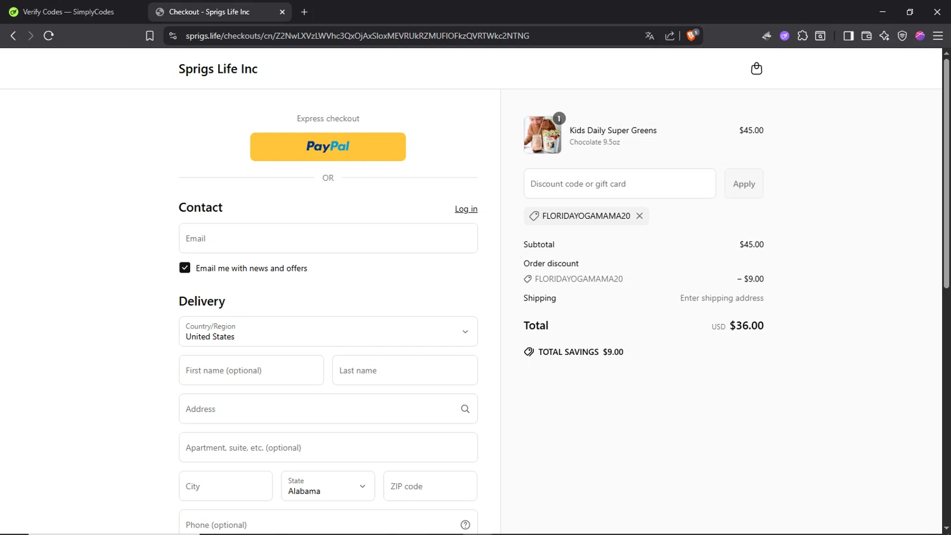Click the Apply discount button
The width and height of the screenshot is (951, 535).
[x=744, y=184]
